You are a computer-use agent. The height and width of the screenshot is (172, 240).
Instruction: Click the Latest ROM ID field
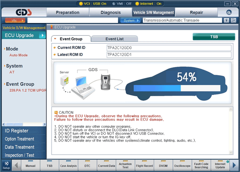169,54
